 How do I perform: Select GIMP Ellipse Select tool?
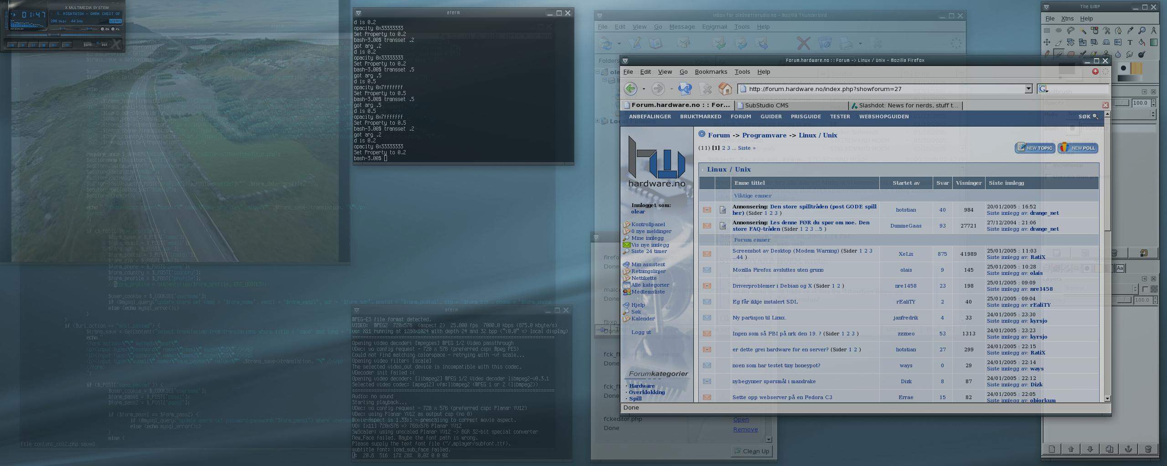pyautogui.click(x=1059, y=30)
